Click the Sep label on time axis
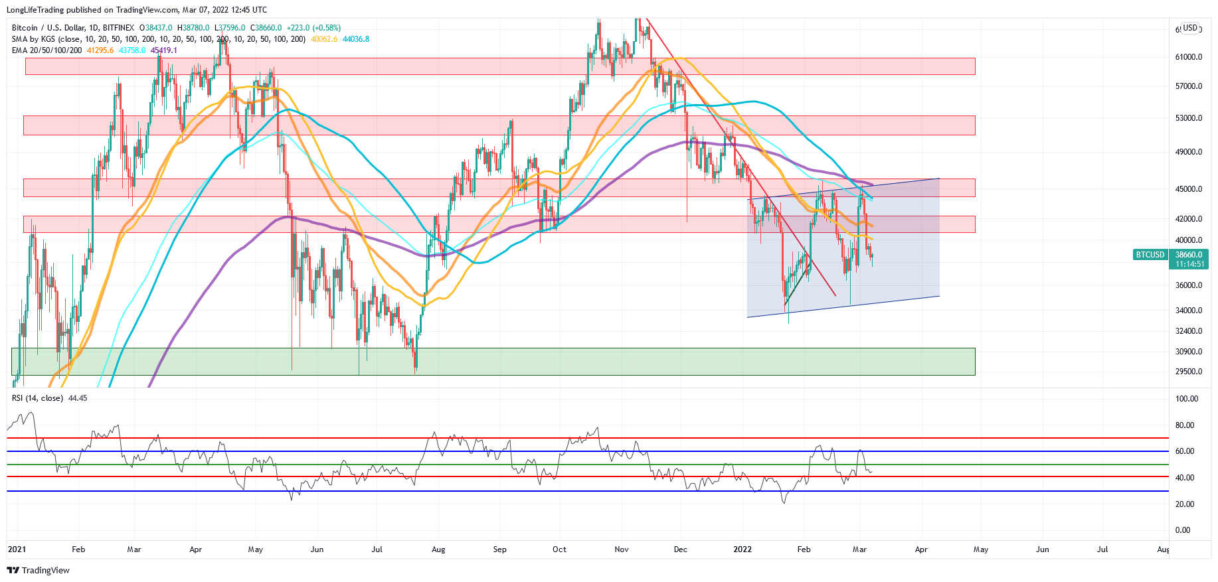1218x582 pixels. (x=500, y=549)
